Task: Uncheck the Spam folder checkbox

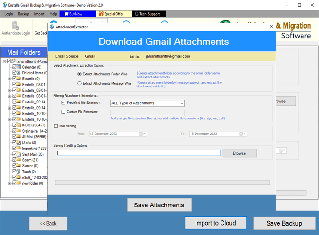Action: pos(14,160)
